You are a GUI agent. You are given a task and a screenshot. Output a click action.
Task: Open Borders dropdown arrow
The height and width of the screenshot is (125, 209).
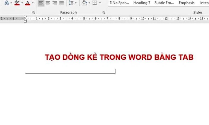[x=100, y=3]
